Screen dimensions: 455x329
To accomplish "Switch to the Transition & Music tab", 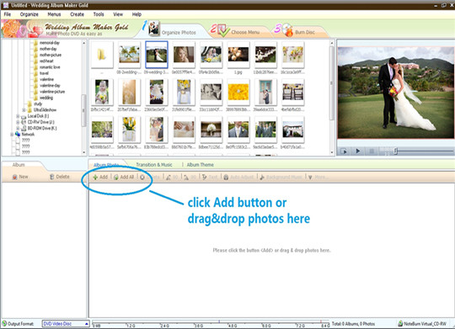I will (x=154, y=165).
